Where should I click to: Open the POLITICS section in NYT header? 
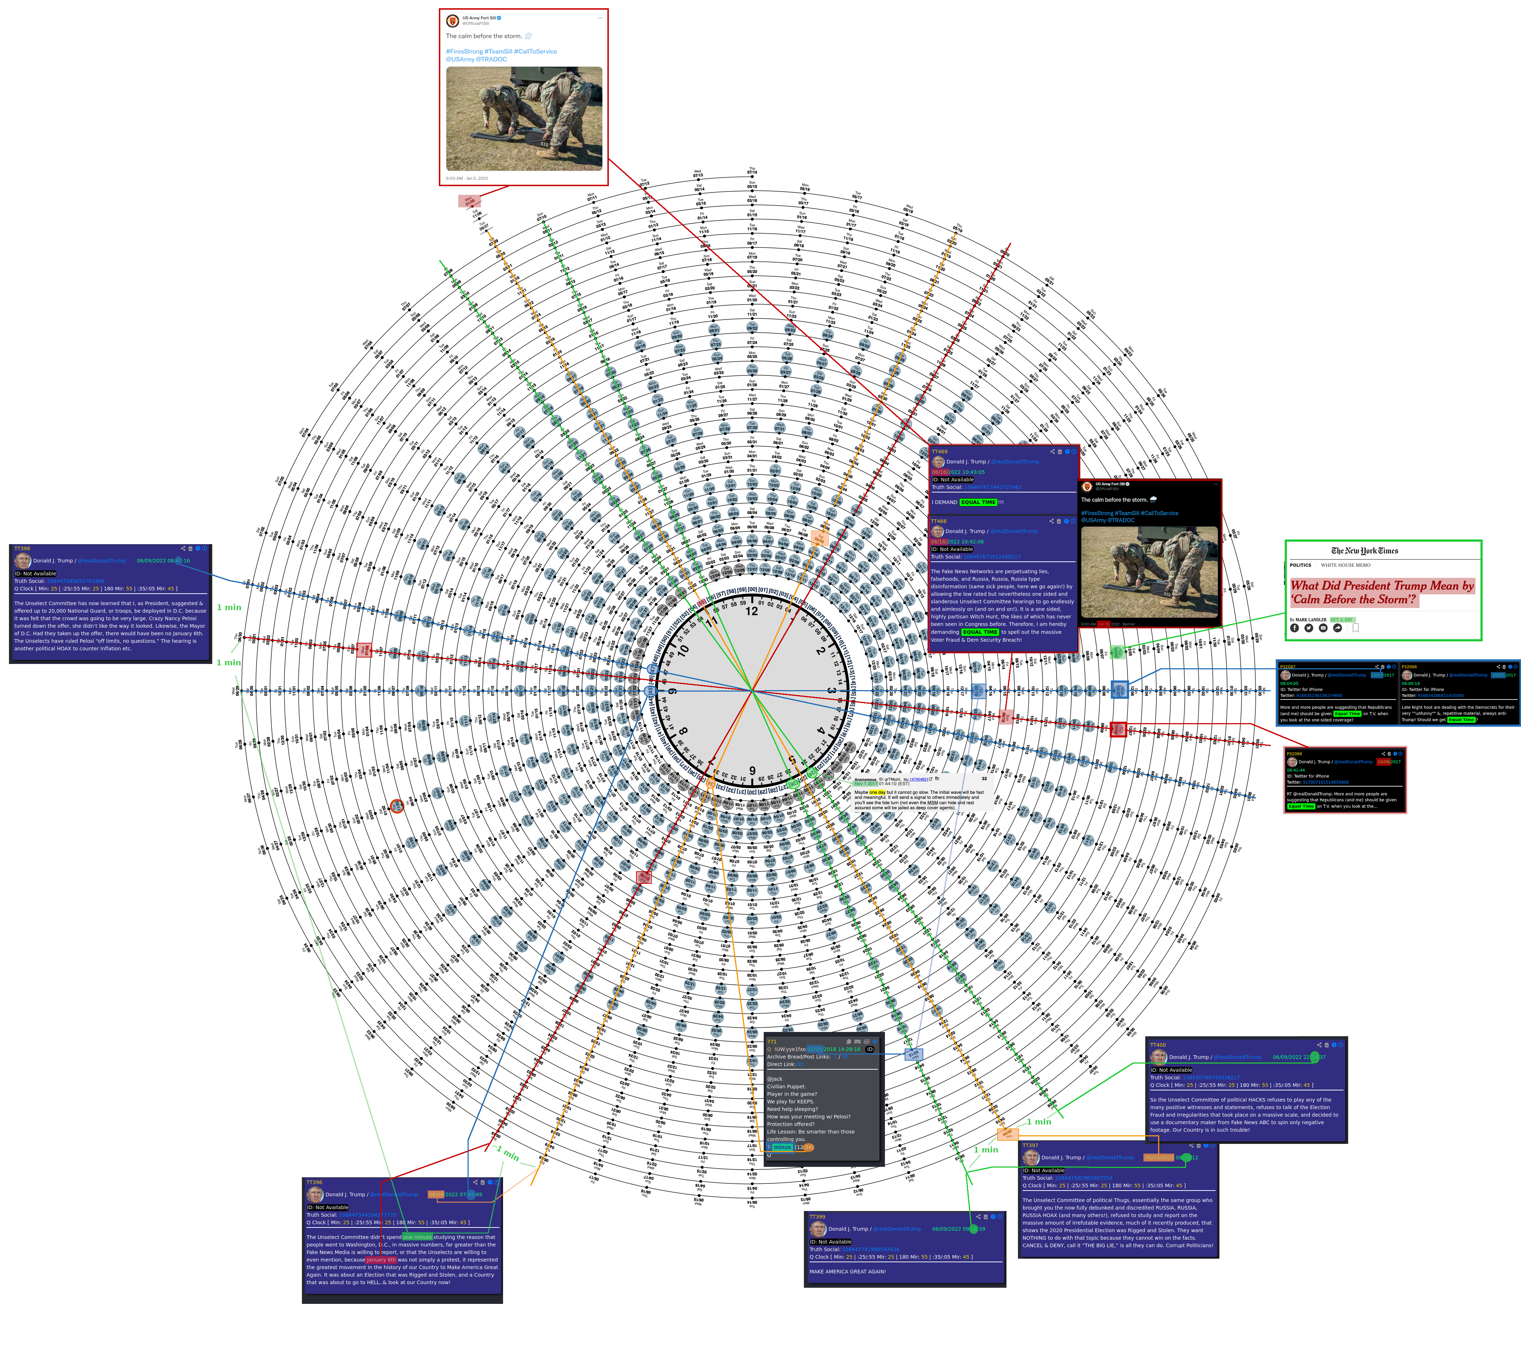point(1301,565)
